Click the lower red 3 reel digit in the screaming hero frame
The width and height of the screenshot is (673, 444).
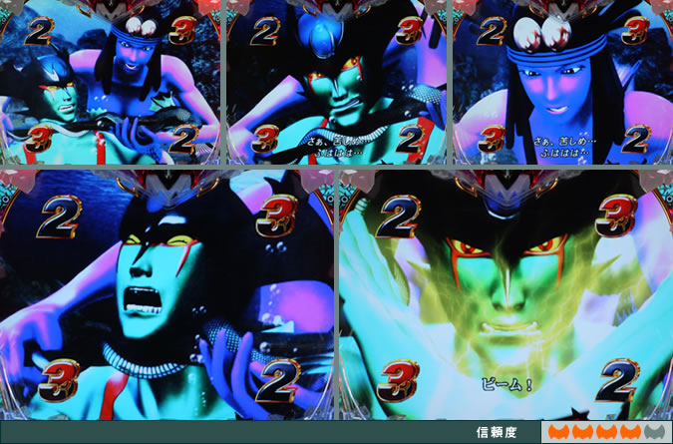59,380
